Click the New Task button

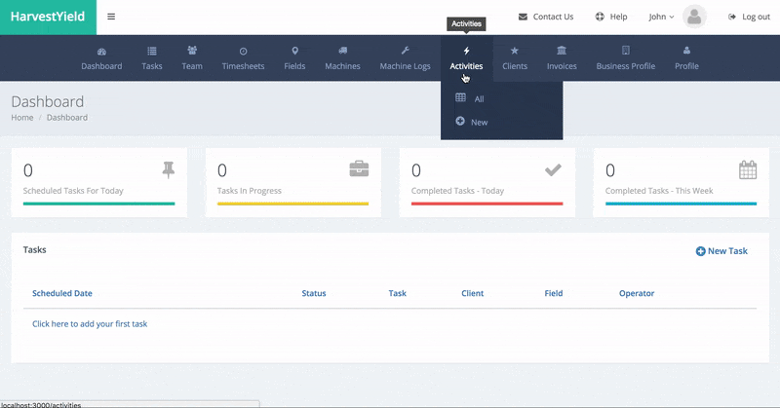point(721,251)
